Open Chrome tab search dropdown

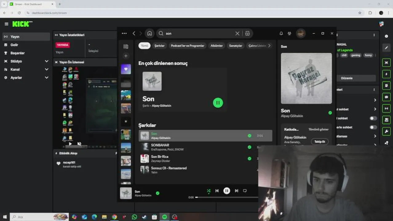click(x=4, y=4)
